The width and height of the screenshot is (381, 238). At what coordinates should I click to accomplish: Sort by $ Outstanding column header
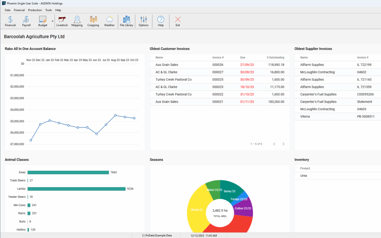276,58
